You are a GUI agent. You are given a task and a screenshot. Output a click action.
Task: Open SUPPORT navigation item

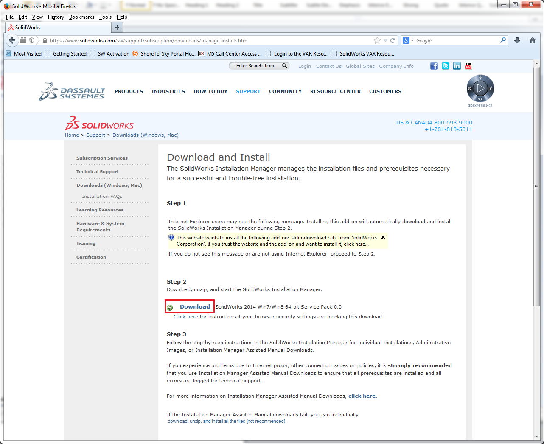pyautogui.click(x=248, y=91)
